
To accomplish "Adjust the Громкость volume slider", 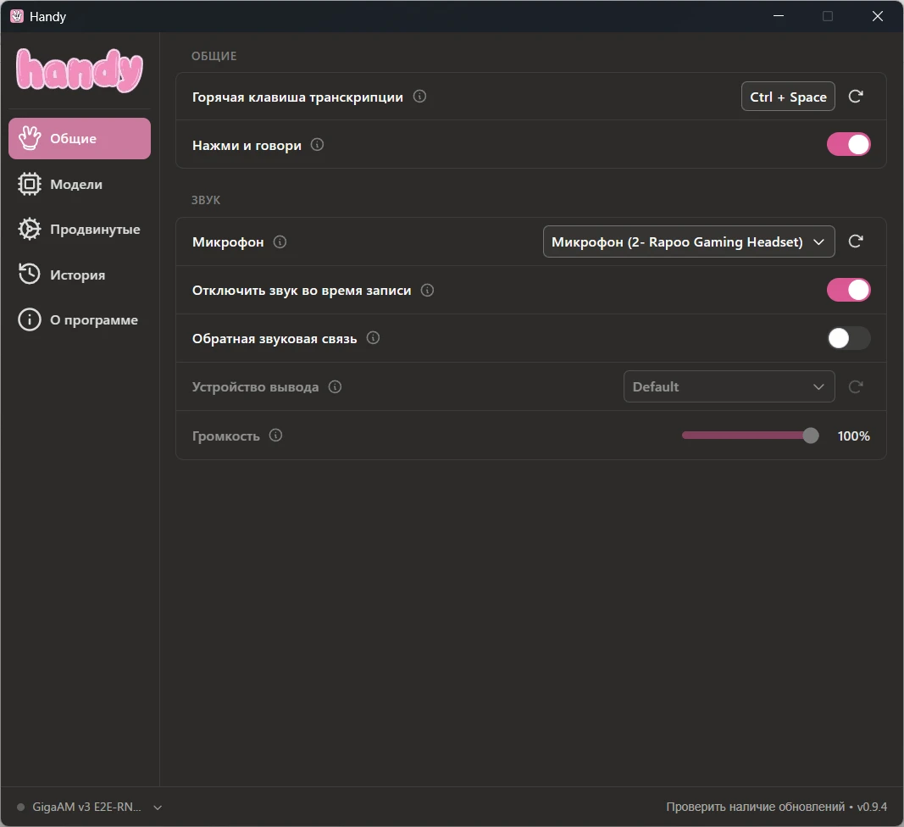I will (750, 436).
